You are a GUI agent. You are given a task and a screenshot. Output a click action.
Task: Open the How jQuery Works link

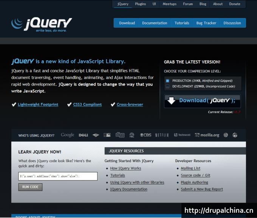[x=125, y=168]
